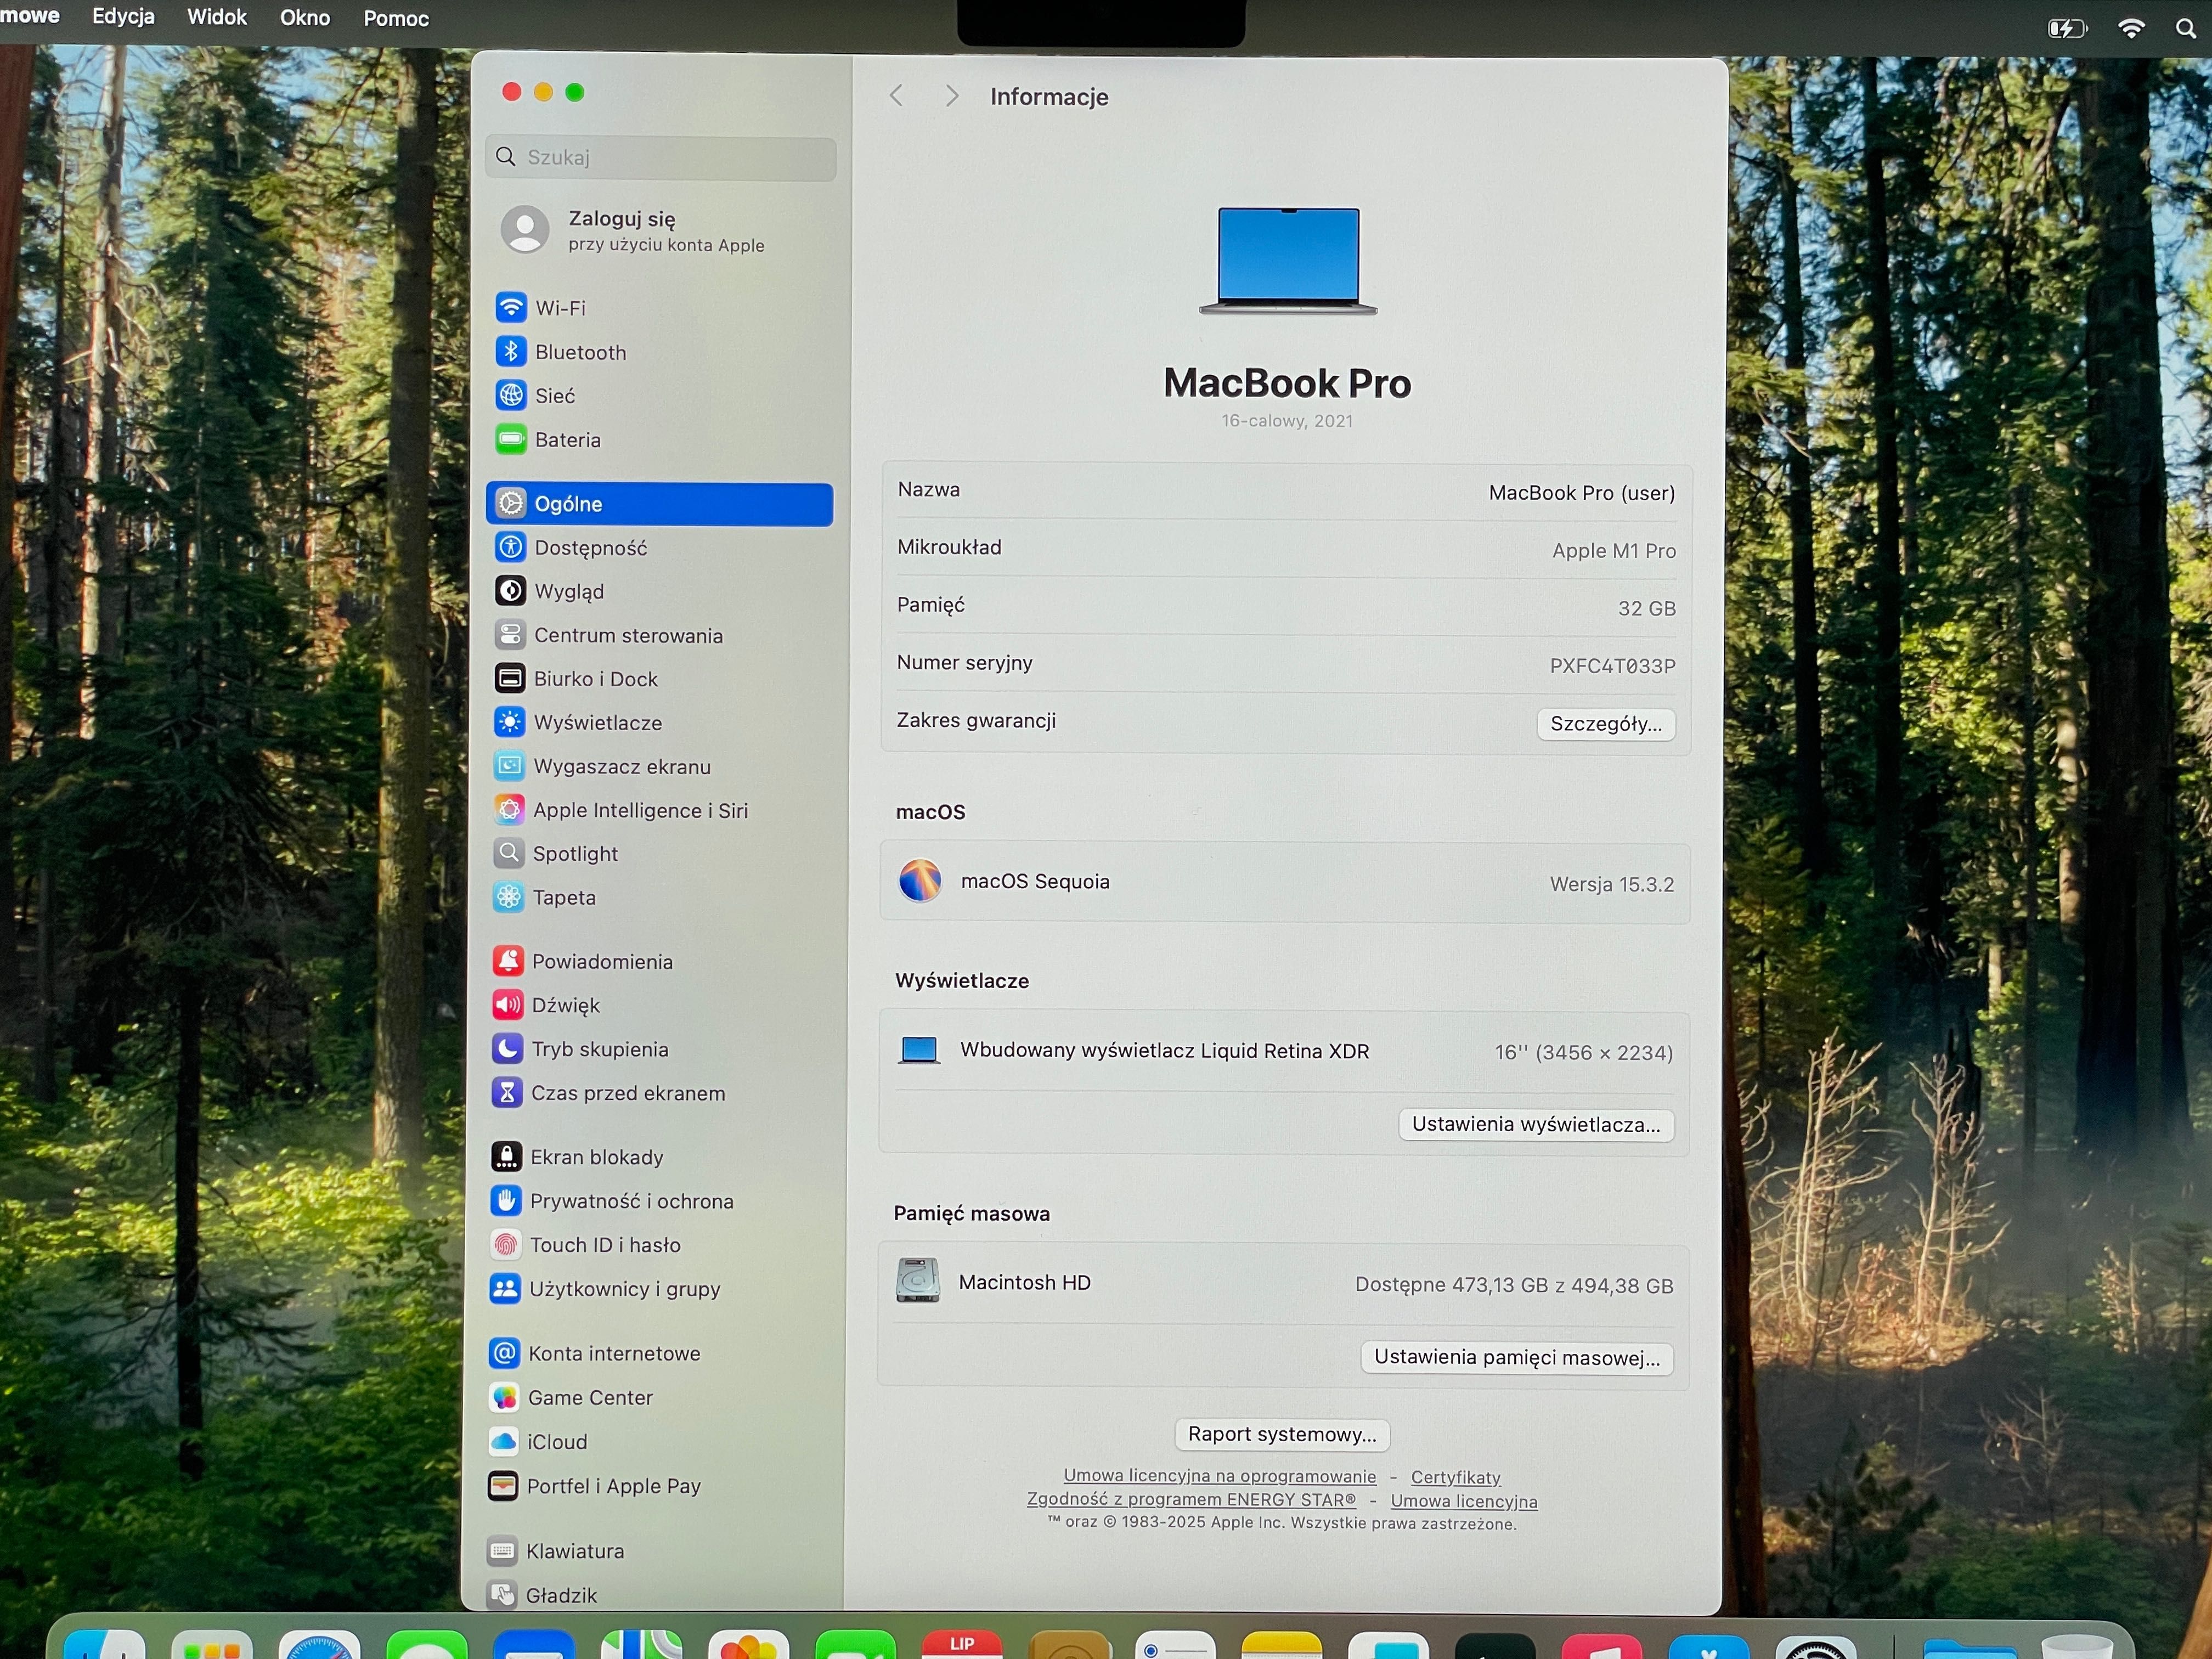Click the Macintosh HD storage row
The height and width of the screenshot is (1659, 2212).
tap(1284, 1284)
